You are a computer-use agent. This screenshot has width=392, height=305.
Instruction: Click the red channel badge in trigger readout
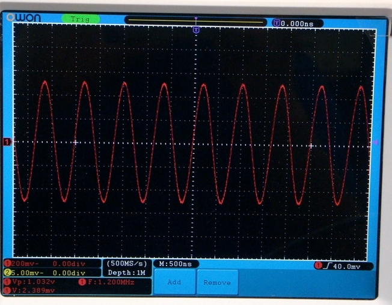(318, 265)
